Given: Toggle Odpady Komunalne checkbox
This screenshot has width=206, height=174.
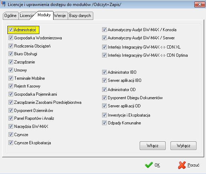Looking at the screenshot, I should pyautogui.click(x=104, y=123).
